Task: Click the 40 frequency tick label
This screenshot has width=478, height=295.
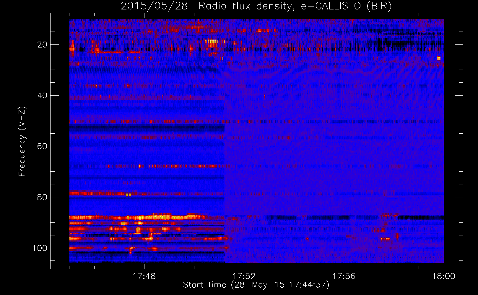Action: click(x=42, y=96)
